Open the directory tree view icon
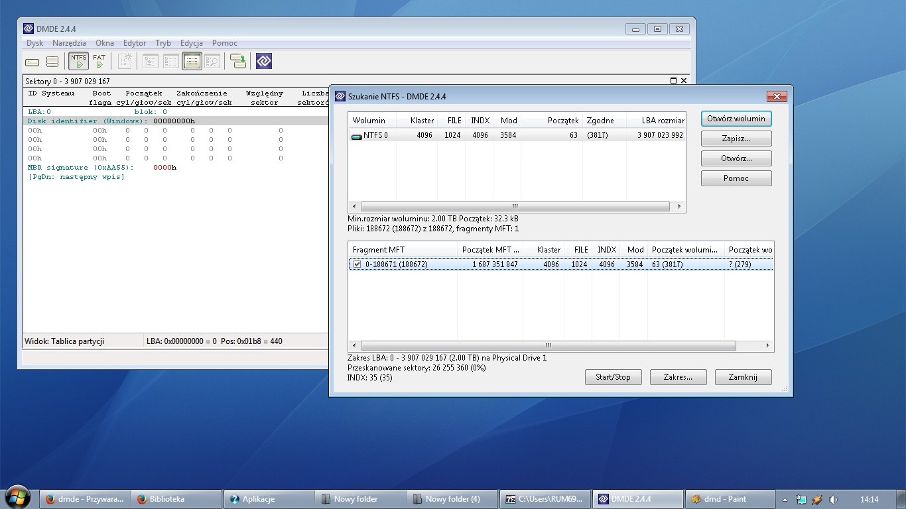 tap(151, 61)
